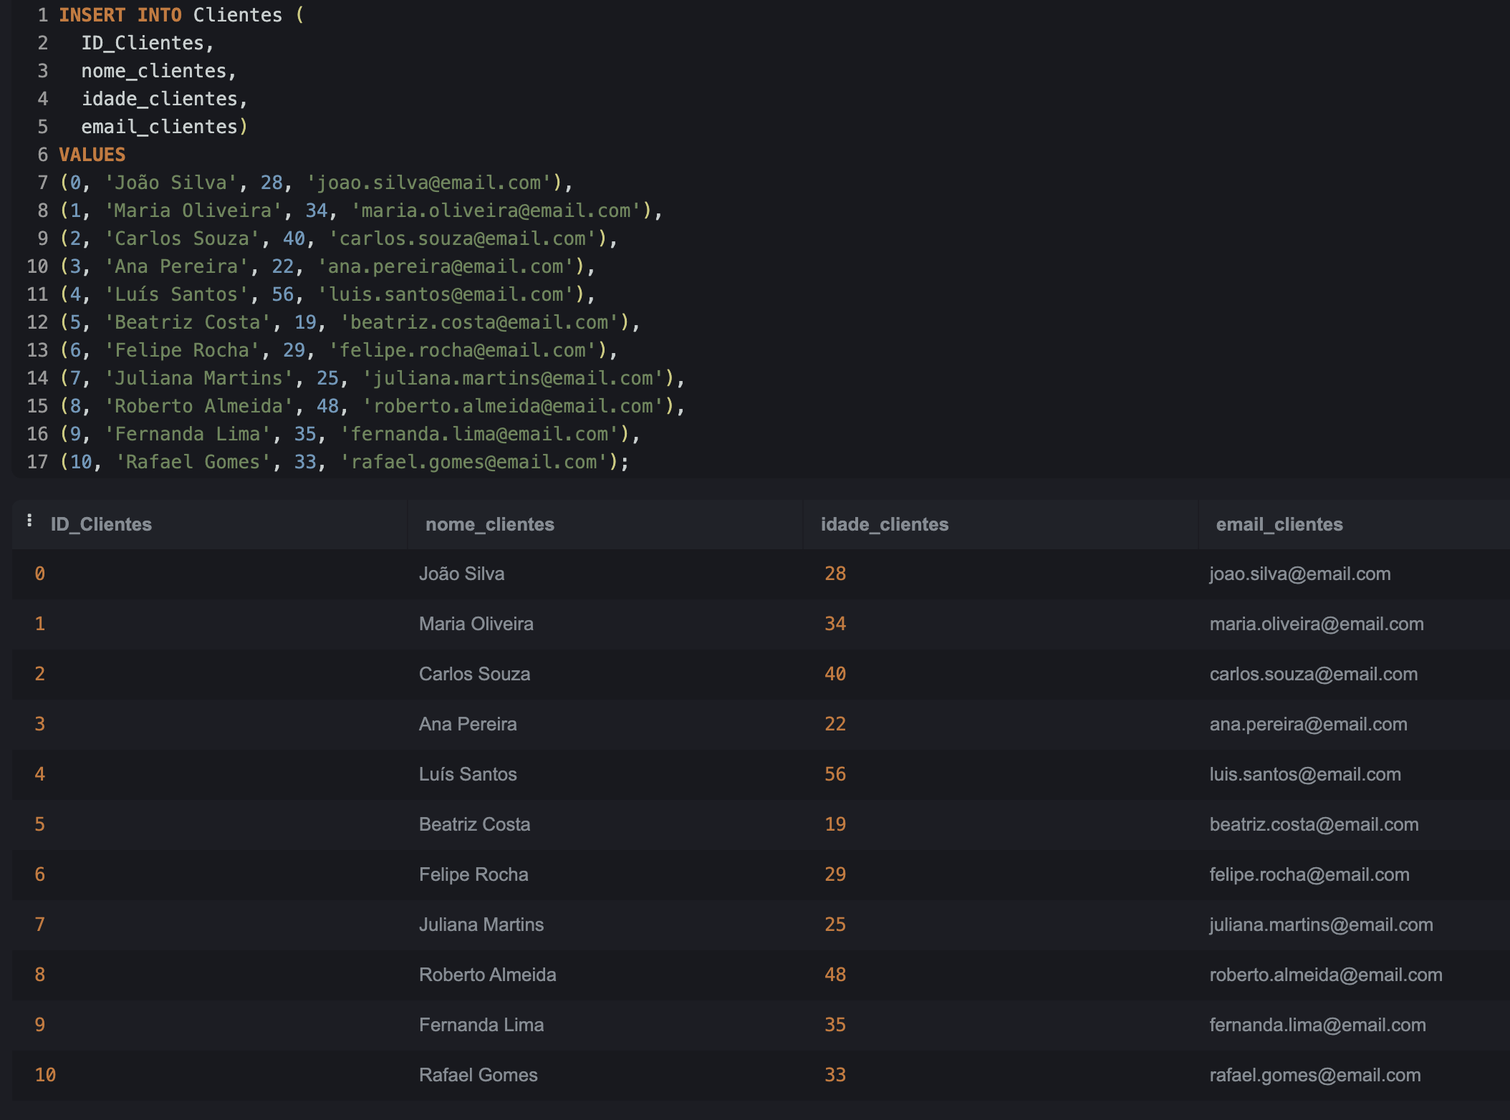Screen dimensions: 1510x1120
Task: Click the result cell rafael.gomes@email.com
Action: (1315, 1075)
